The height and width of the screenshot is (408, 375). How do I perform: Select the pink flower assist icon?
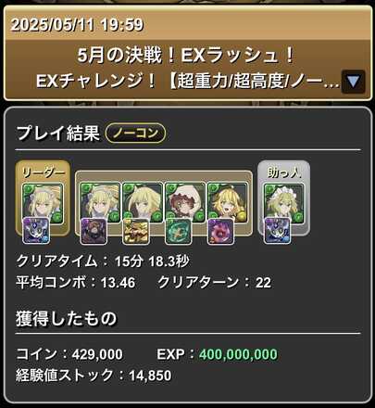(x=220, y=231)
